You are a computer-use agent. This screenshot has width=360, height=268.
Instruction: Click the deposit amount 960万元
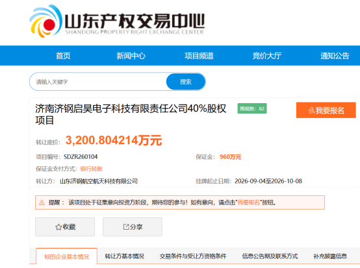coord(230,157)
